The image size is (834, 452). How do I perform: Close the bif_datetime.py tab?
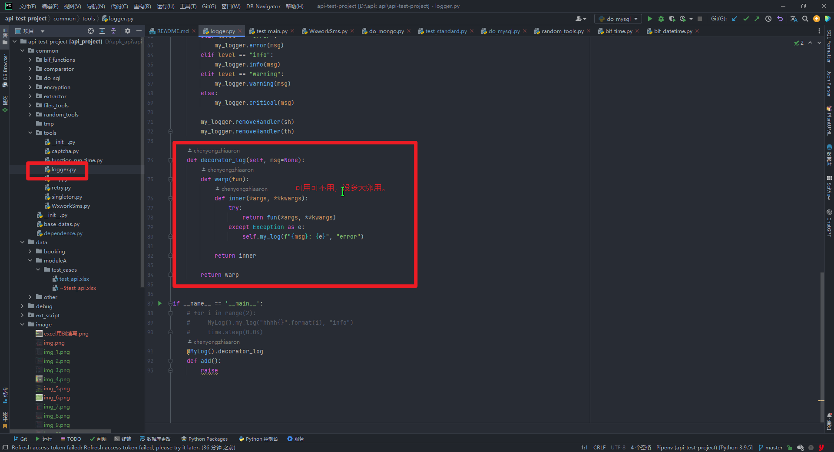click(x=697, y=31)
